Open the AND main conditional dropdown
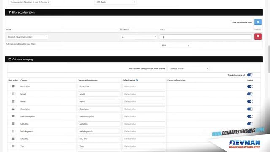The image size is (270, 152). [x=175, y=45]
